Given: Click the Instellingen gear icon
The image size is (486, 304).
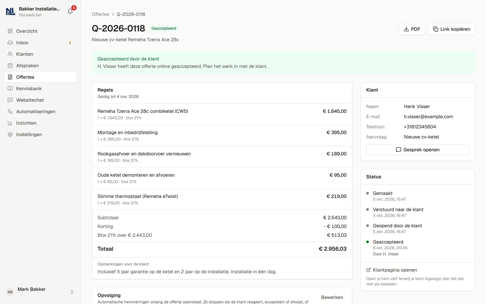Looking at the screenshot, I should coord(10,134).
